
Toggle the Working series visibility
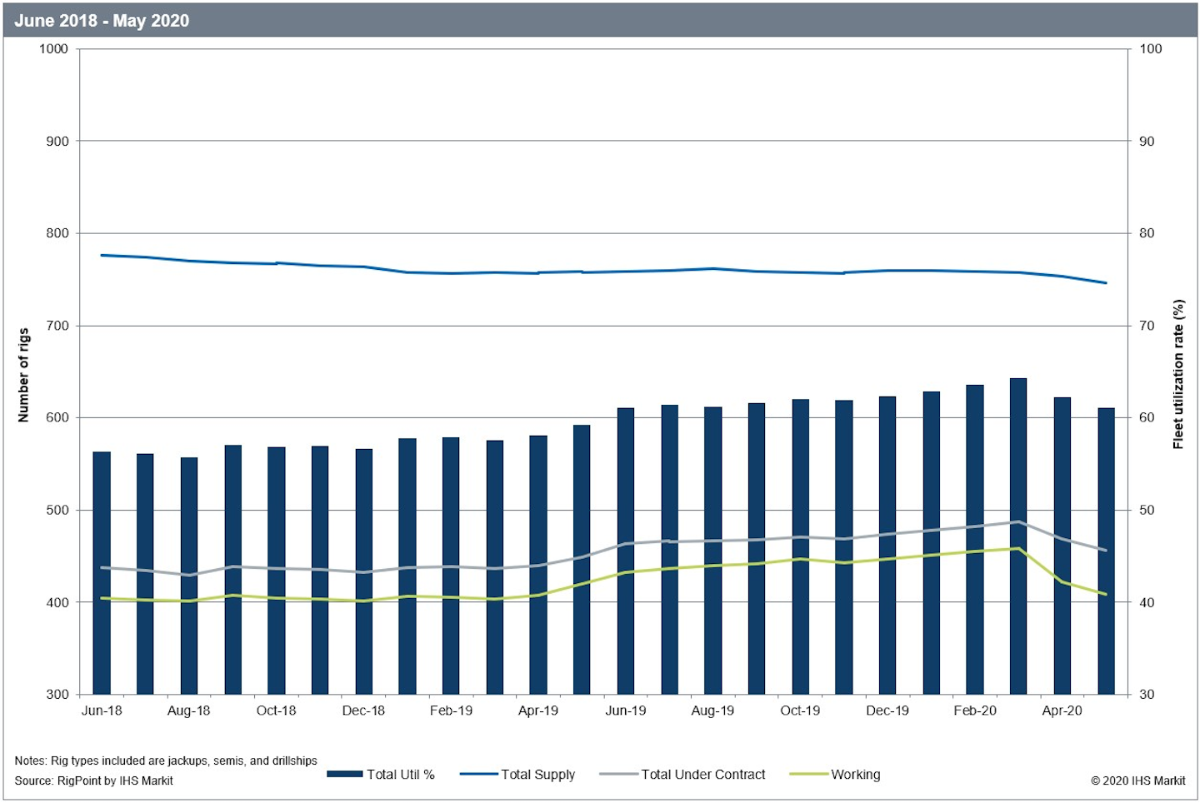pyautogui.click(x=855, y=775)
